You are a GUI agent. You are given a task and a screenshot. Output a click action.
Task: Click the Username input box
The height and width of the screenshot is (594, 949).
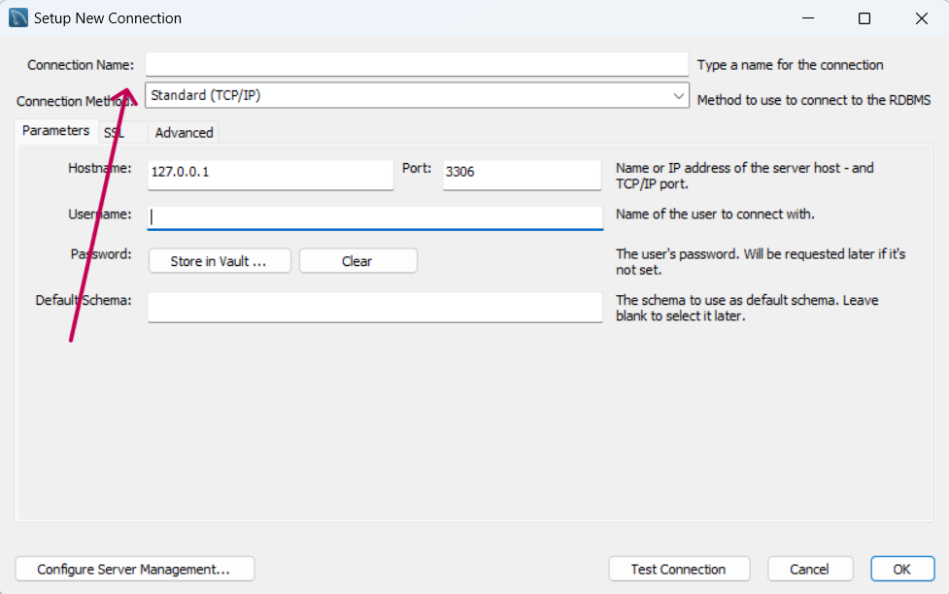[x=375, y=217]
